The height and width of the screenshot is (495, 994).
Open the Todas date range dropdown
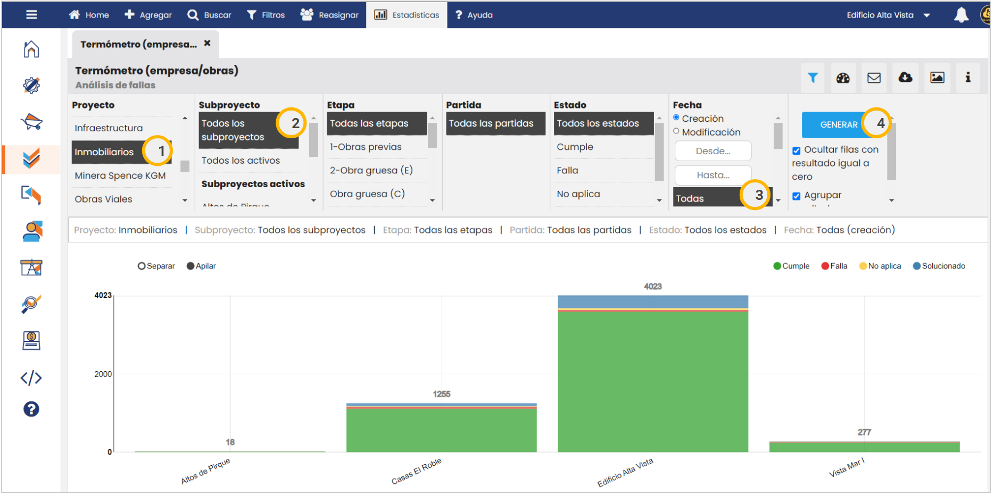[x=724, y=199]
